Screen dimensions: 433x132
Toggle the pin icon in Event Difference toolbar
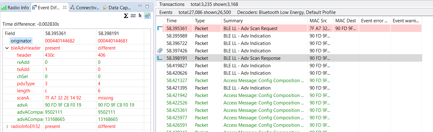click(140, 16)
